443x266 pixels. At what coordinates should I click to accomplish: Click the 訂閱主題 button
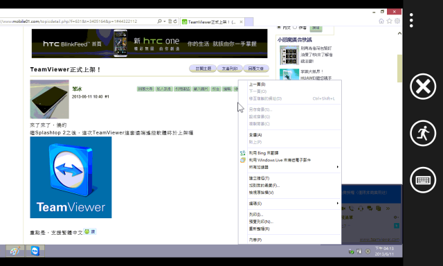click(203, 69)
